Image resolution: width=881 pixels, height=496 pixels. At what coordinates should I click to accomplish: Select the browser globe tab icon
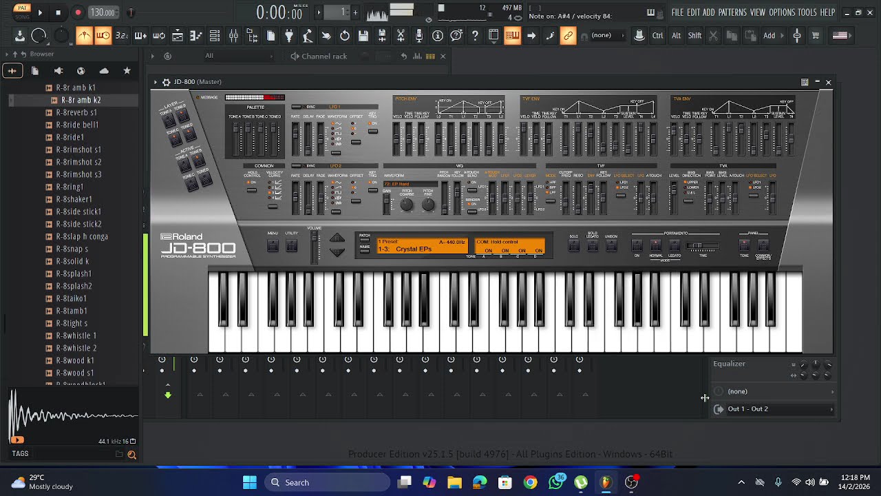(x=81, y=70)
